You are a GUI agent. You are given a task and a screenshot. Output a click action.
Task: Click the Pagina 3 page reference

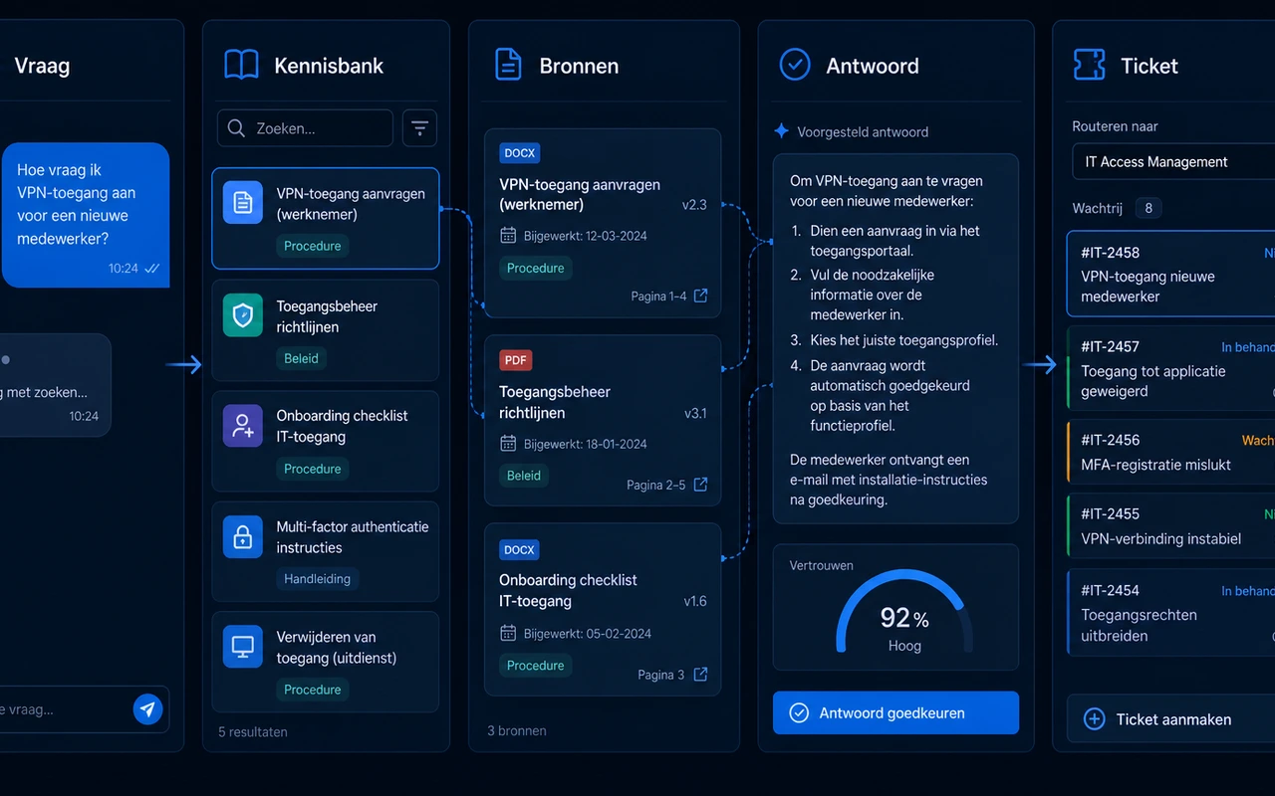[x=661, y=675]
